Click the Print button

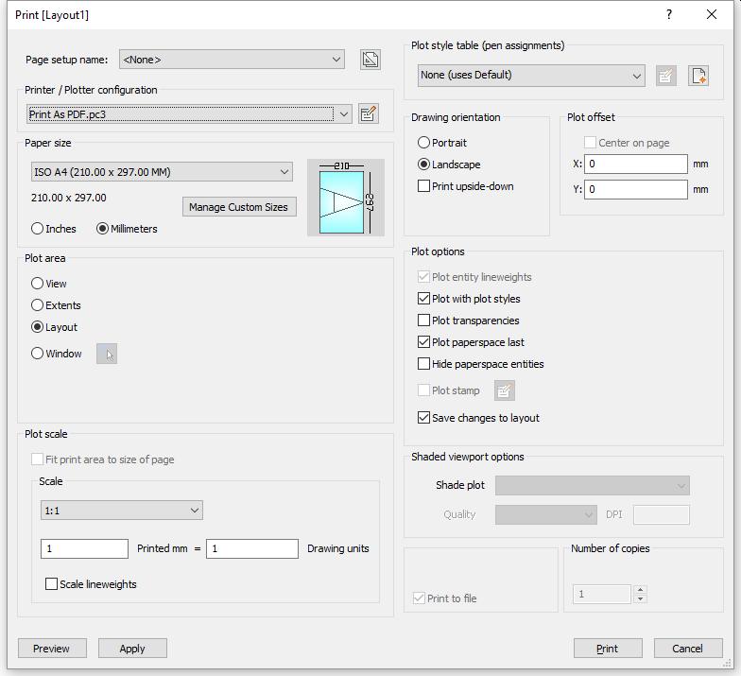click(607, 649)
